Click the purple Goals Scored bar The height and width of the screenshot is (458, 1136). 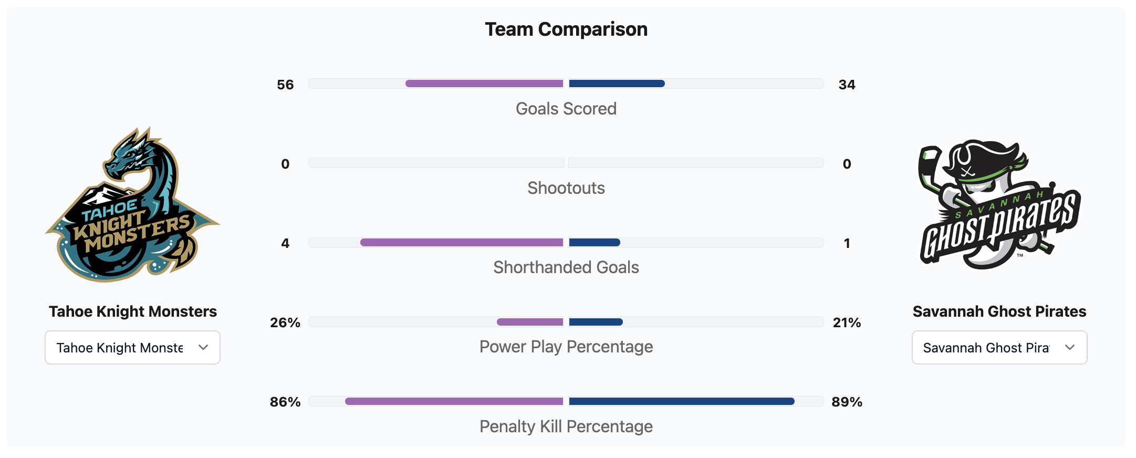pyautogui.click(x=484, y=84)
